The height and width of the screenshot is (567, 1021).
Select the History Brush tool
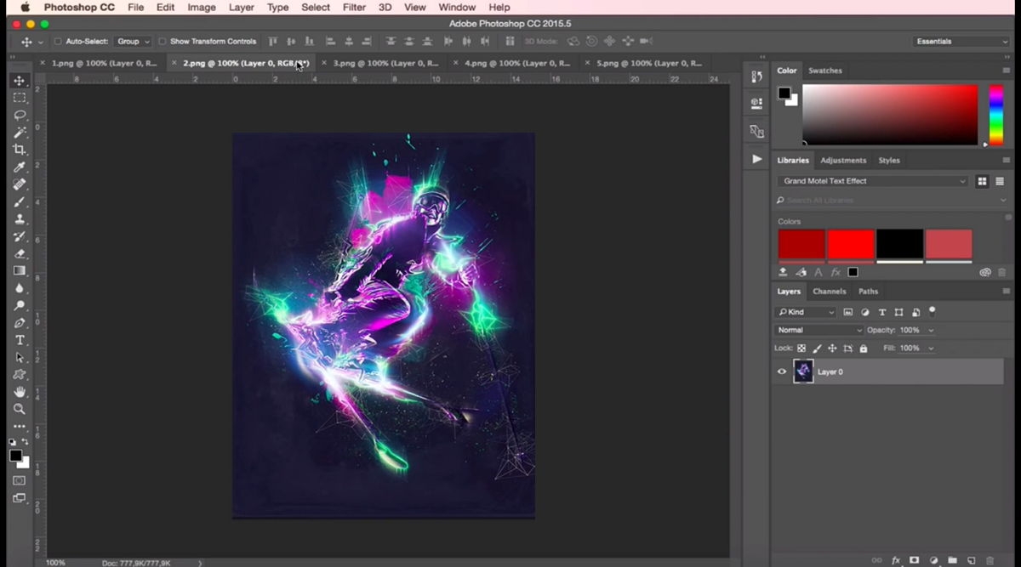[x=20, y=236]
